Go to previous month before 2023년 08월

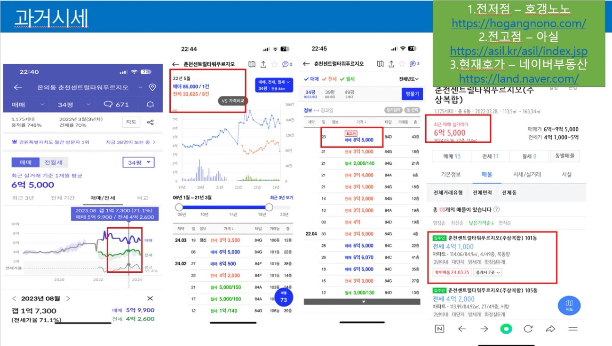pyautogui.click(x=14, y=299)
